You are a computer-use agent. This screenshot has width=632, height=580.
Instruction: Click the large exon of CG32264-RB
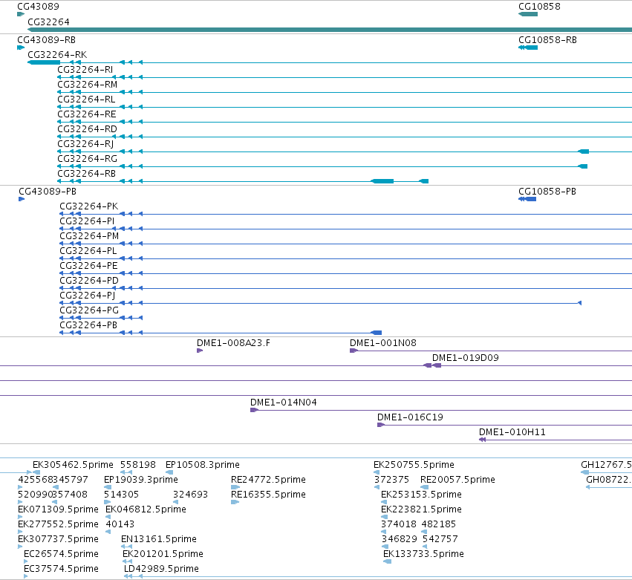(382, 181)
